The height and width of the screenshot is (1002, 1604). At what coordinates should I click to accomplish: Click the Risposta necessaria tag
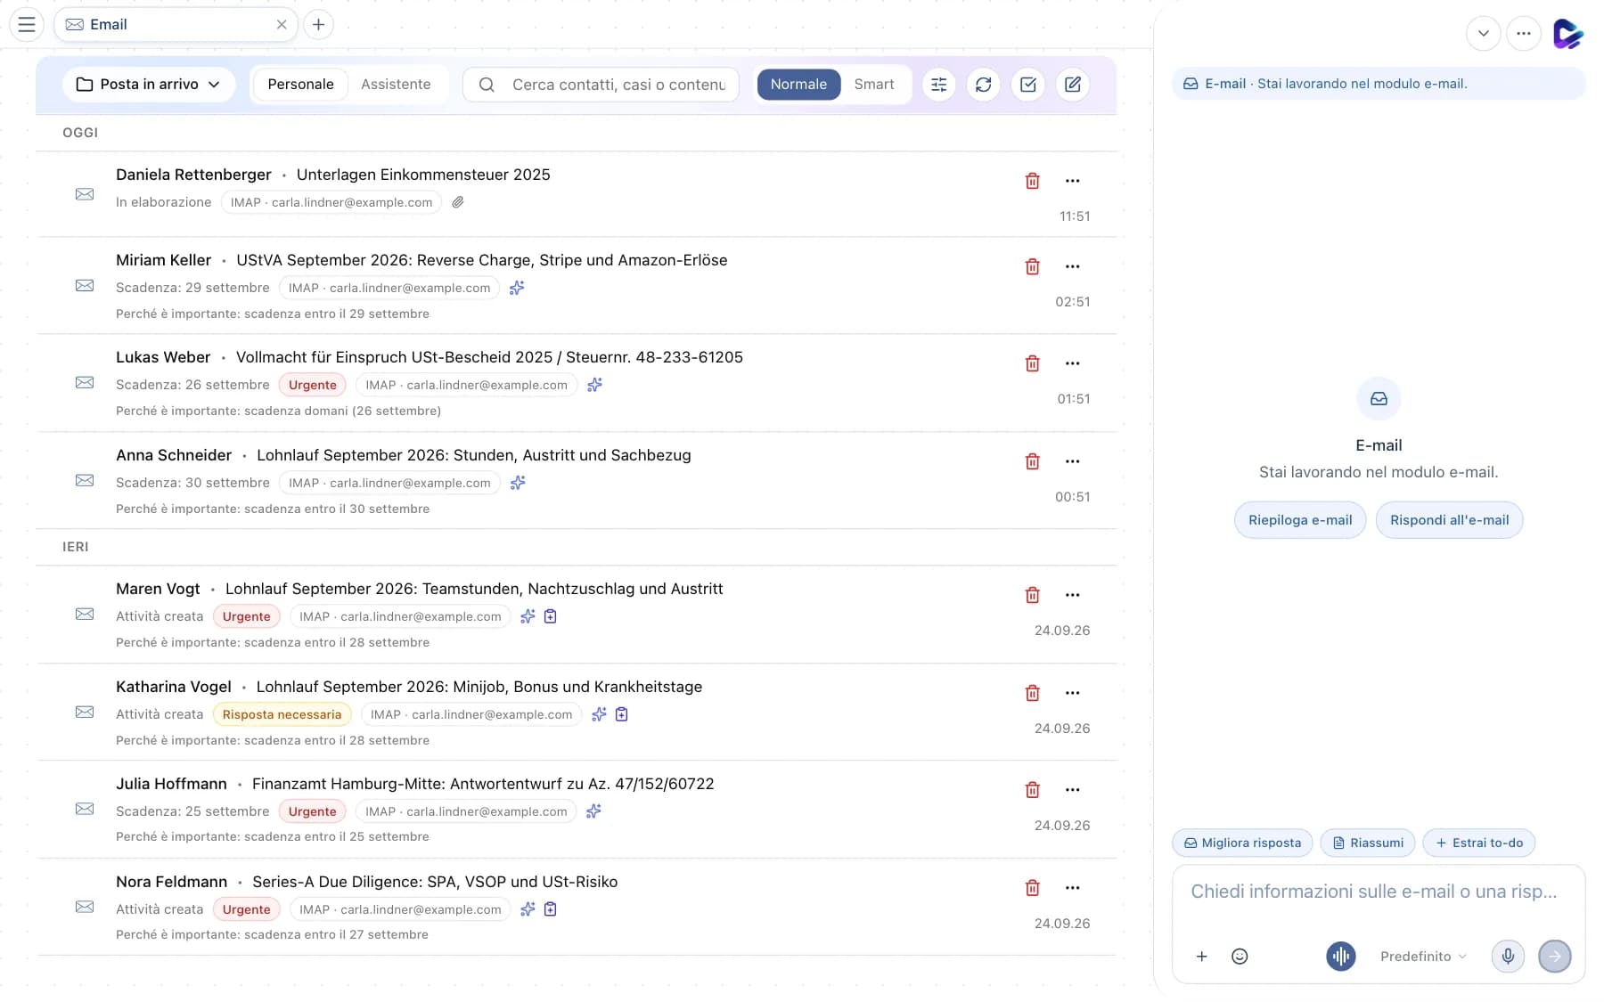(x=282, y=714)
